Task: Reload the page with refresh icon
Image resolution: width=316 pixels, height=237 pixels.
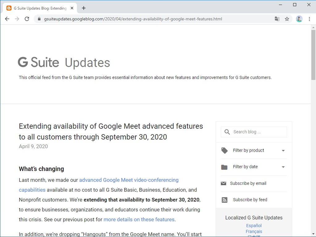Action: [27, 19]
